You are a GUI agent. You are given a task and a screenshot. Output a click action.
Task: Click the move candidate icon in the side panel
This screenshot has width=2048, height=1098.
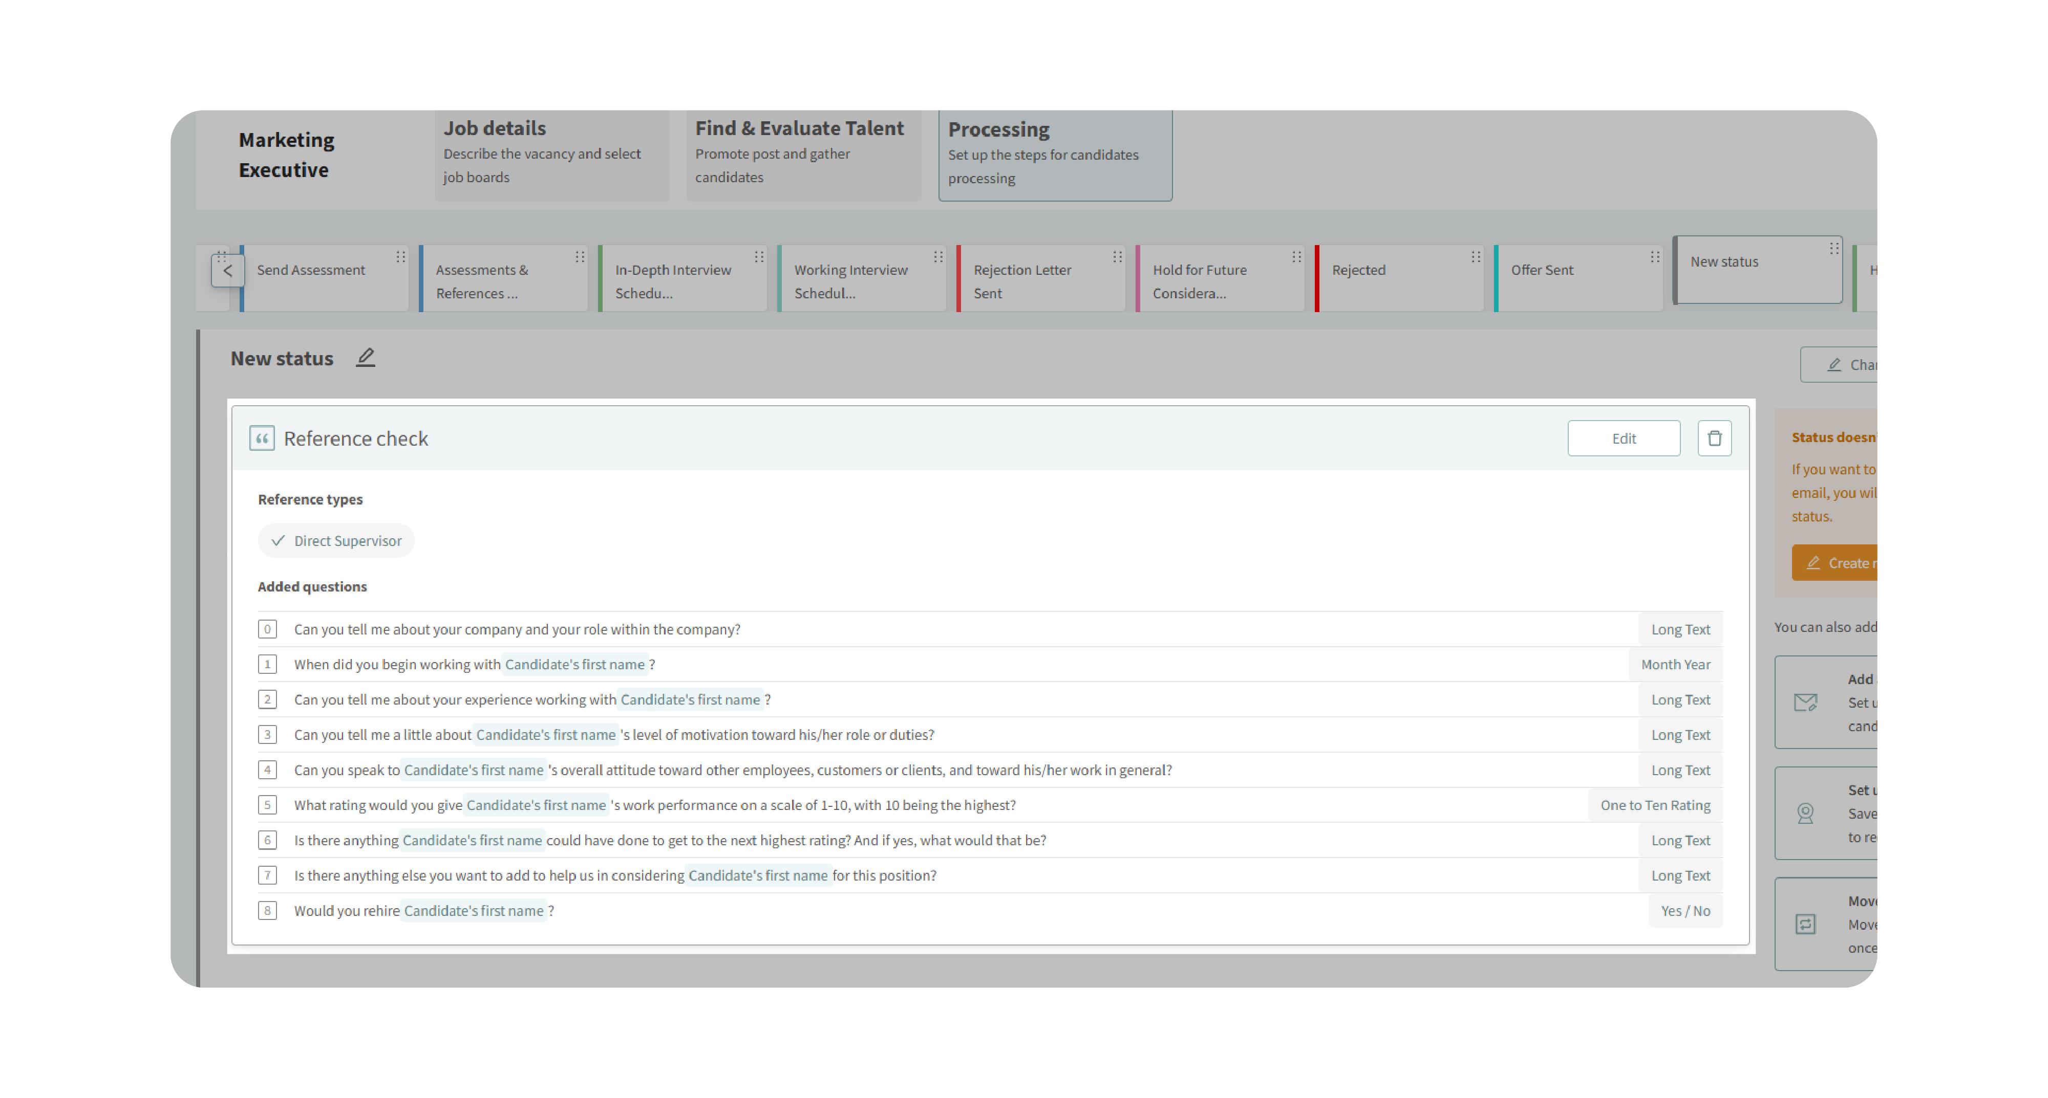tap(1805, 923)
